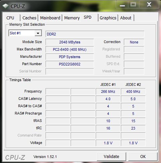Open the Caches tab

point(29,18)
